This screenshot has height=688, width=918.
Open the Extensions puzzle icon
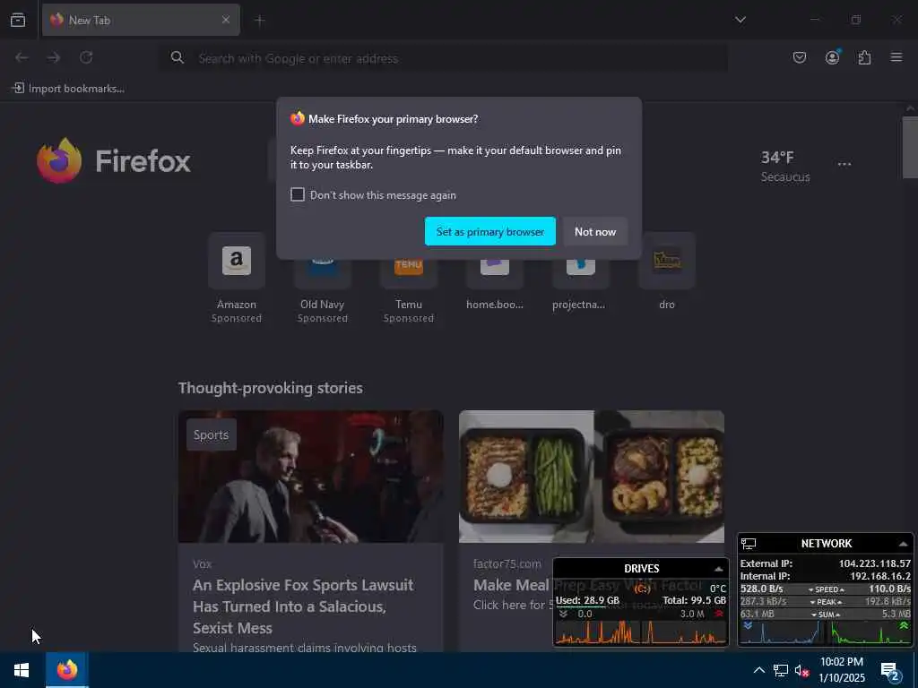(865, 57)
